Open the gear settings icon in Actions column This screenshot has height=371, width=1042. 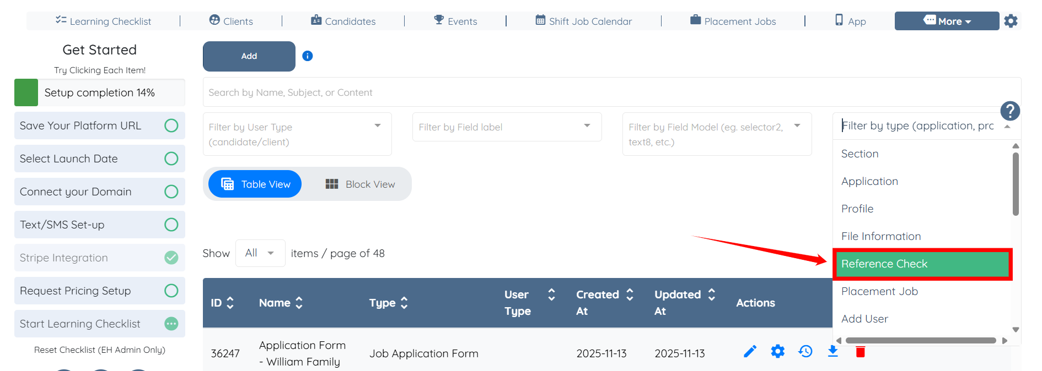coord(777,351)
